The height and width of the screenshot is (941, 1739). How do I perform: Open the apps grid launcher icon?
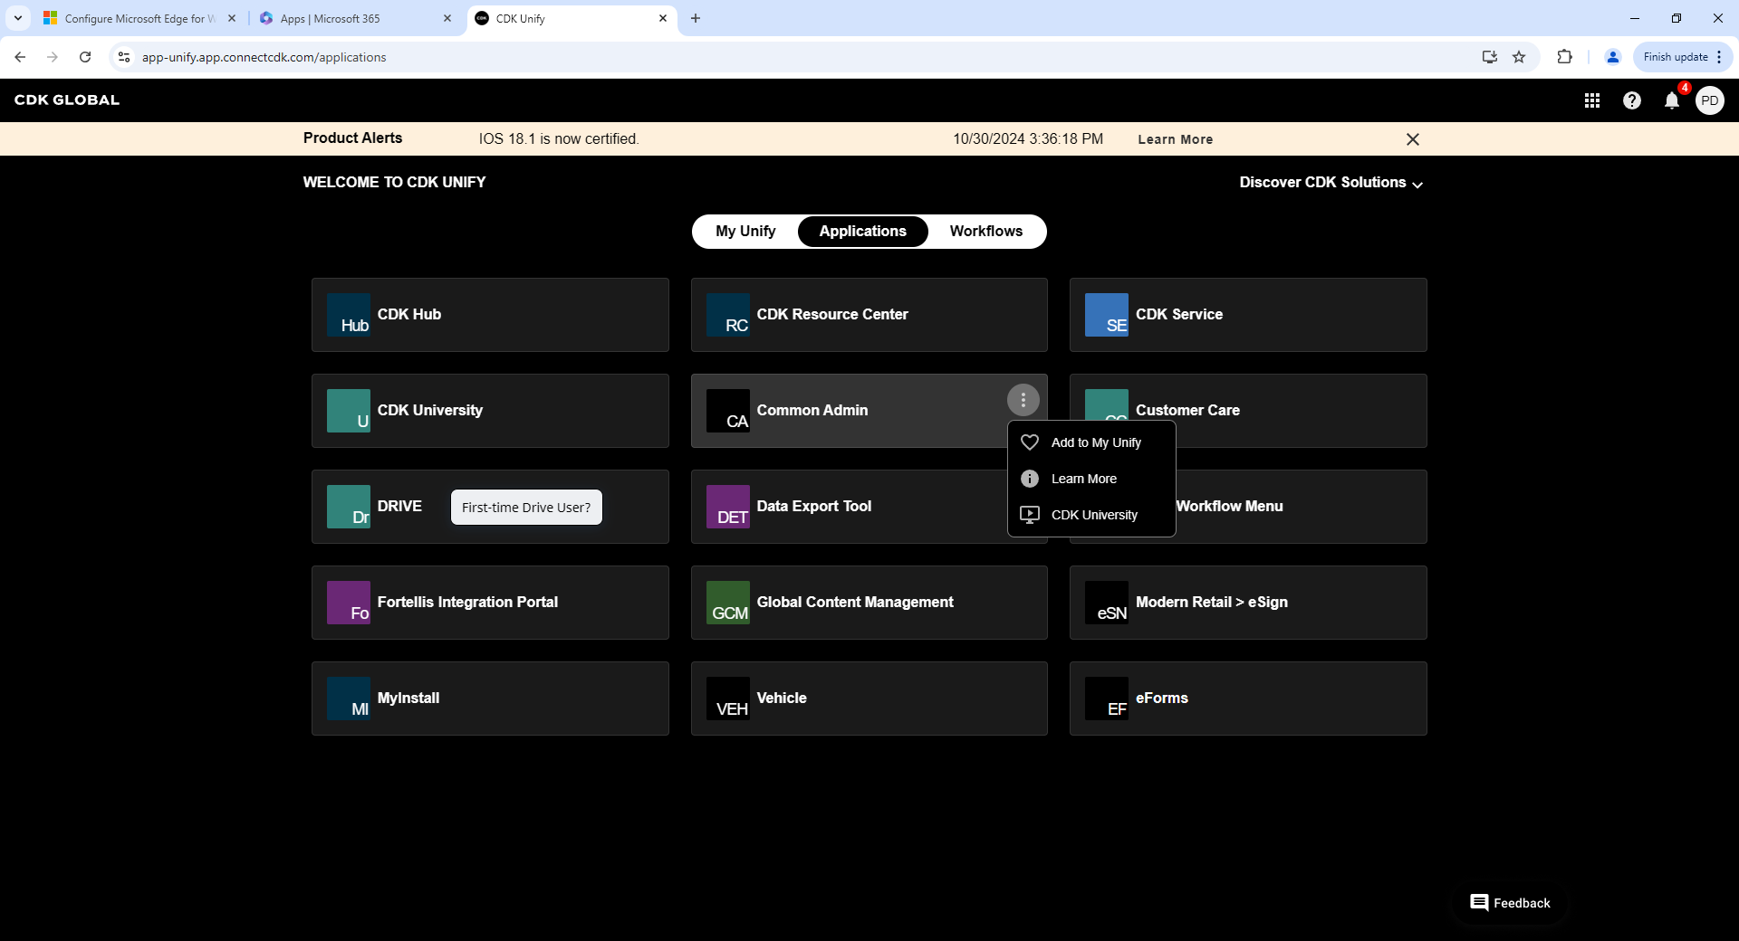[x=1592, y=100]
